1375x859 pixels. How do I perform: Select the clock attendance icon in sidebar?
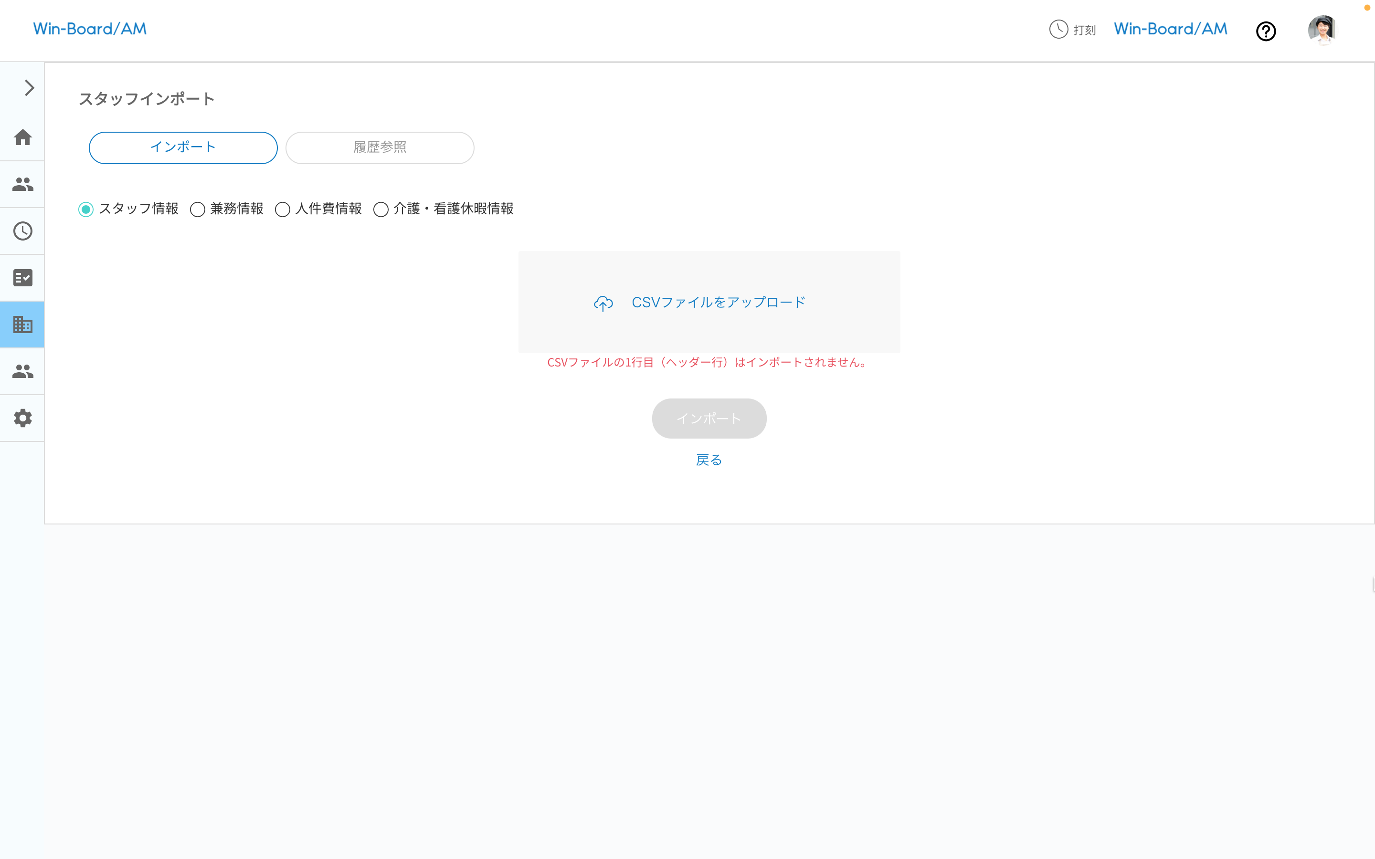tap(22, 230)
